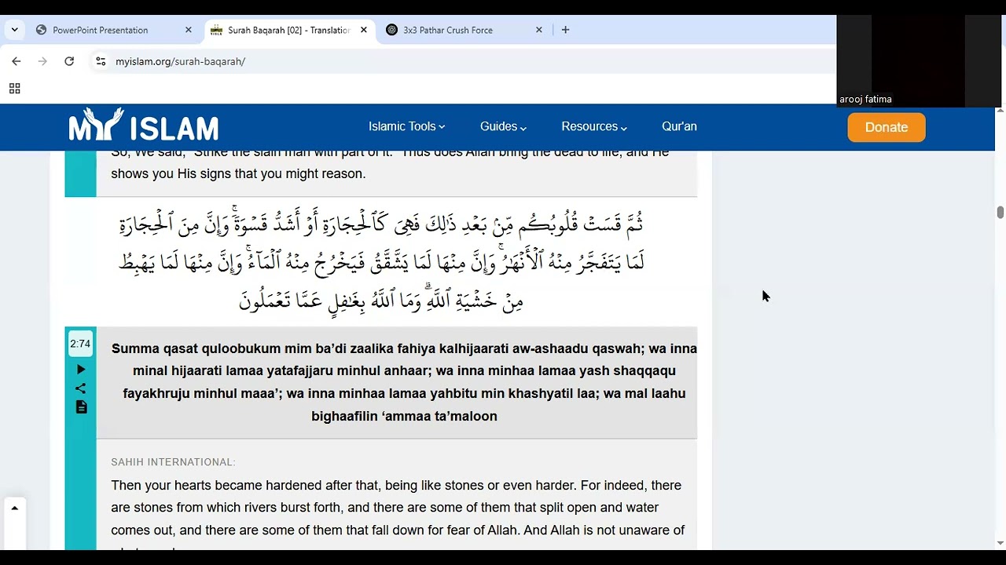Click the scroll-to-top arrow widget
Image resolution: width=1006 pixels, height=565 pixels.
tap(14, 508)
